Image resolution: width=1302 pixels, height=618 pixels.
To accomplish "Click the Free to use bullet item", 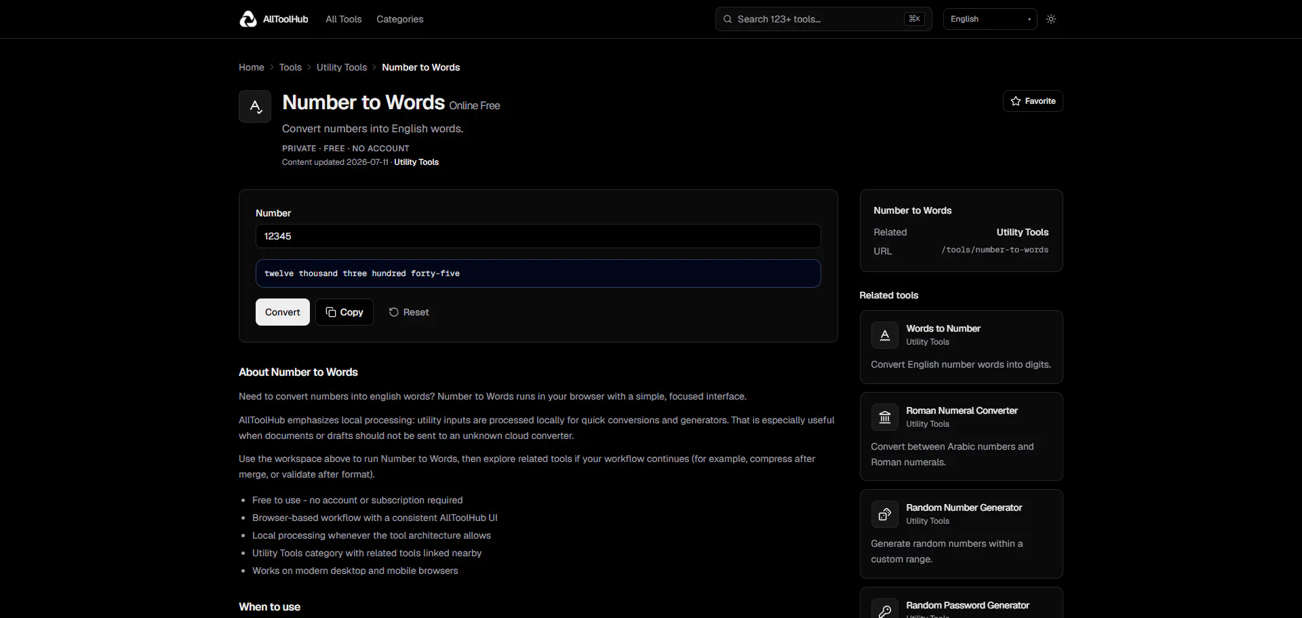I will (357, 500).
